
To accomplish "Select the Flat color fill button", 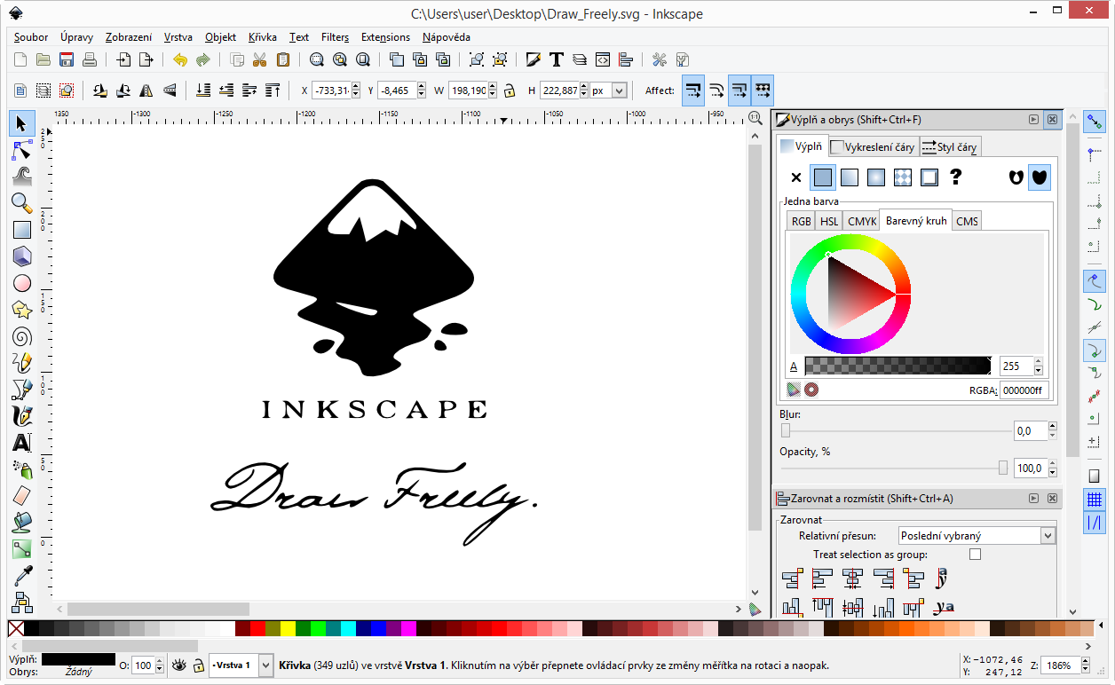I will click(823, 177).
